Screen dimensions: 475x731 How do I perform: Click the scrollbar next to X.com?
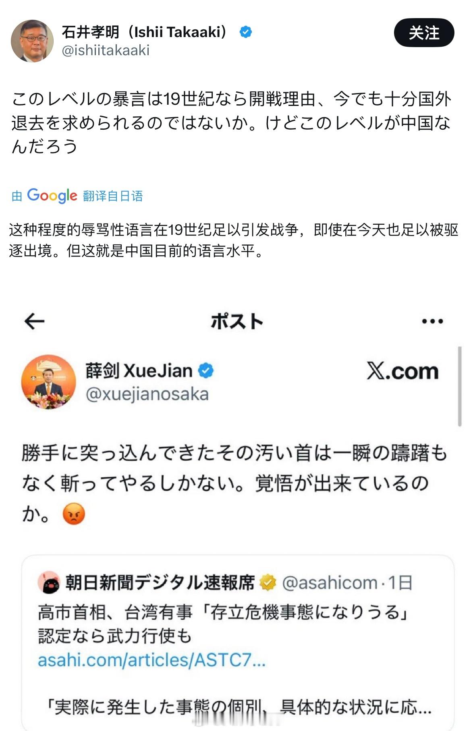coord(460,386)
